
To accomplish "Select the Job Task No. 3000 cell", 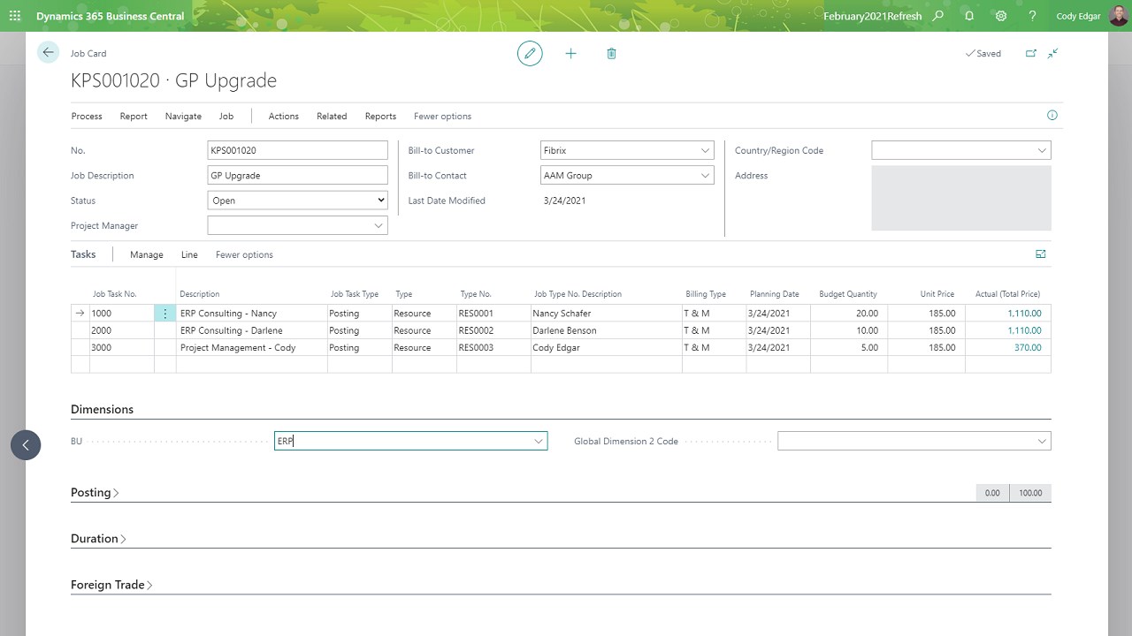I will tap(122, 348).
